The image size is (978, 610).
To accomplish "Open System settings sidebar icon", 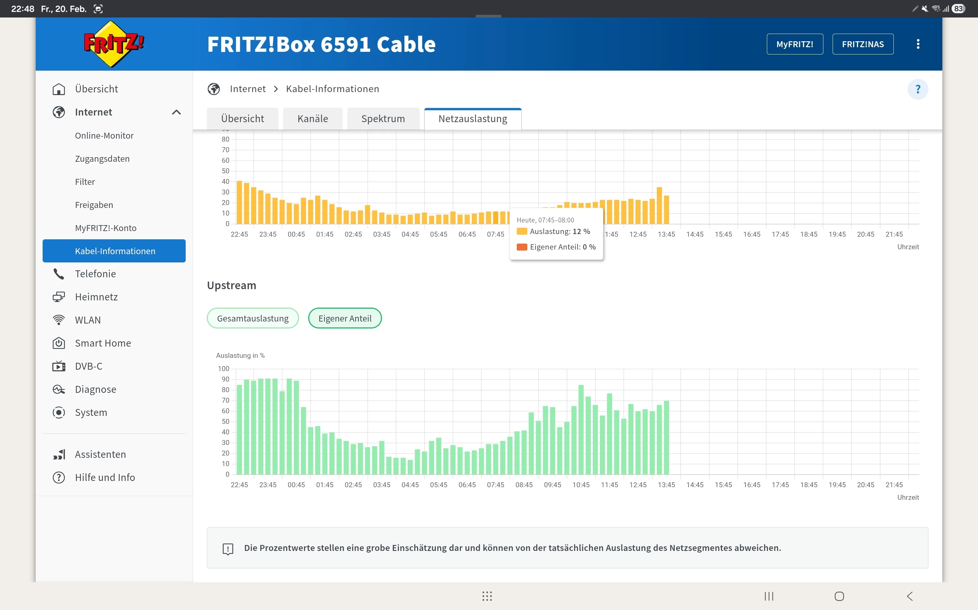I will point(59,412).
